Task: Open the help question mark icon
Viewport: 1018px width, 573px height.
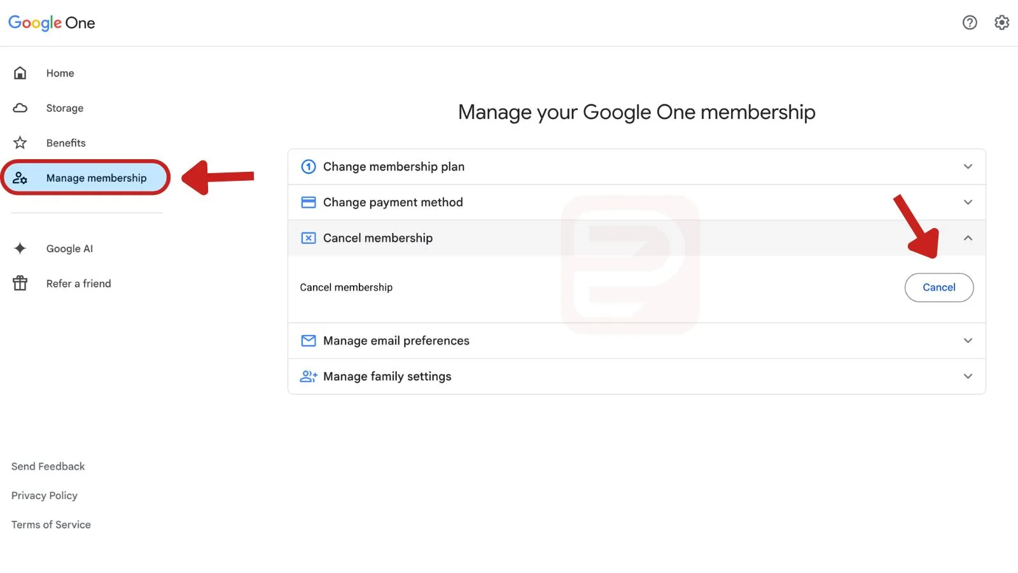Action: tap(970, 23)
